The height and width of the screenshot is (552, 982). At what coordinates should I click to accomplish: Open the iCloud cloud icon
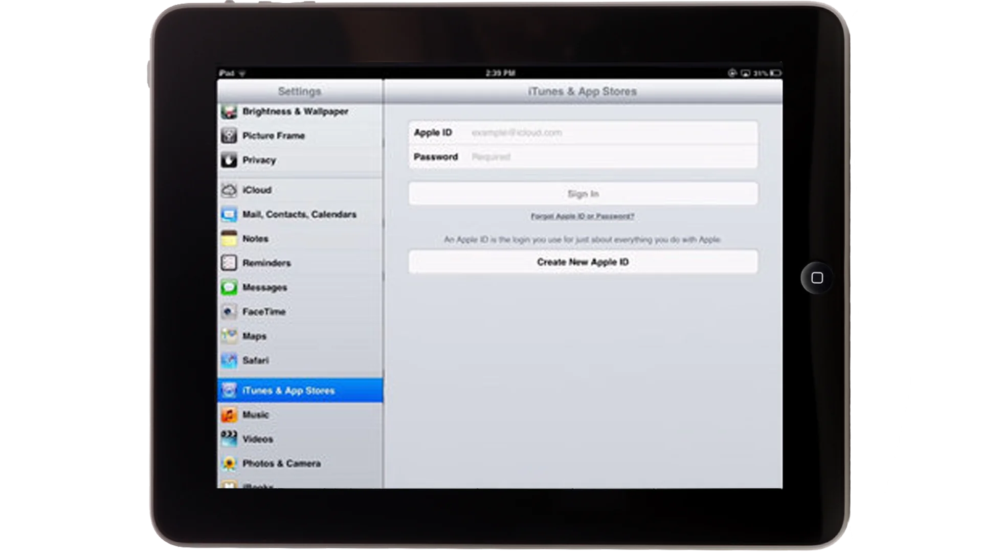point(229,190)
